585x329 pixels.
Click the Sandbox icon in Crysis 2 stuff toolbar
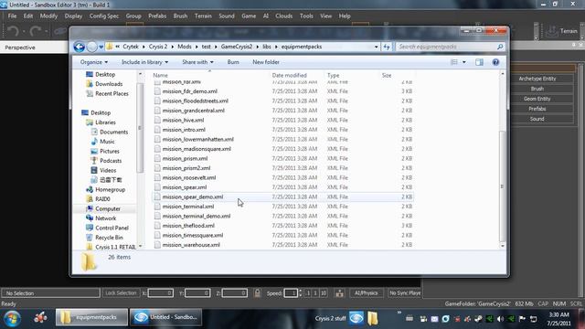tap(356, 318)
